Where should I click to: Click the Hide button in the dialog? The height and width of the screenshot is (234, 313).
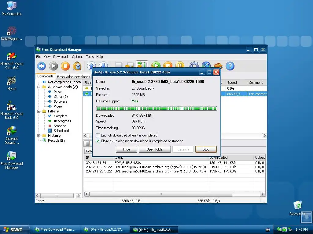[126, 149]
